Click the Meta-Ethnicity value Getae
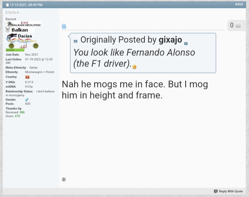 pyautogui.click(x=33, y=68)
